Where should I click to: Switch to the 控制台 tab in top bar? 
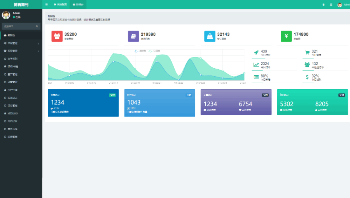click(x=78, y=4)
